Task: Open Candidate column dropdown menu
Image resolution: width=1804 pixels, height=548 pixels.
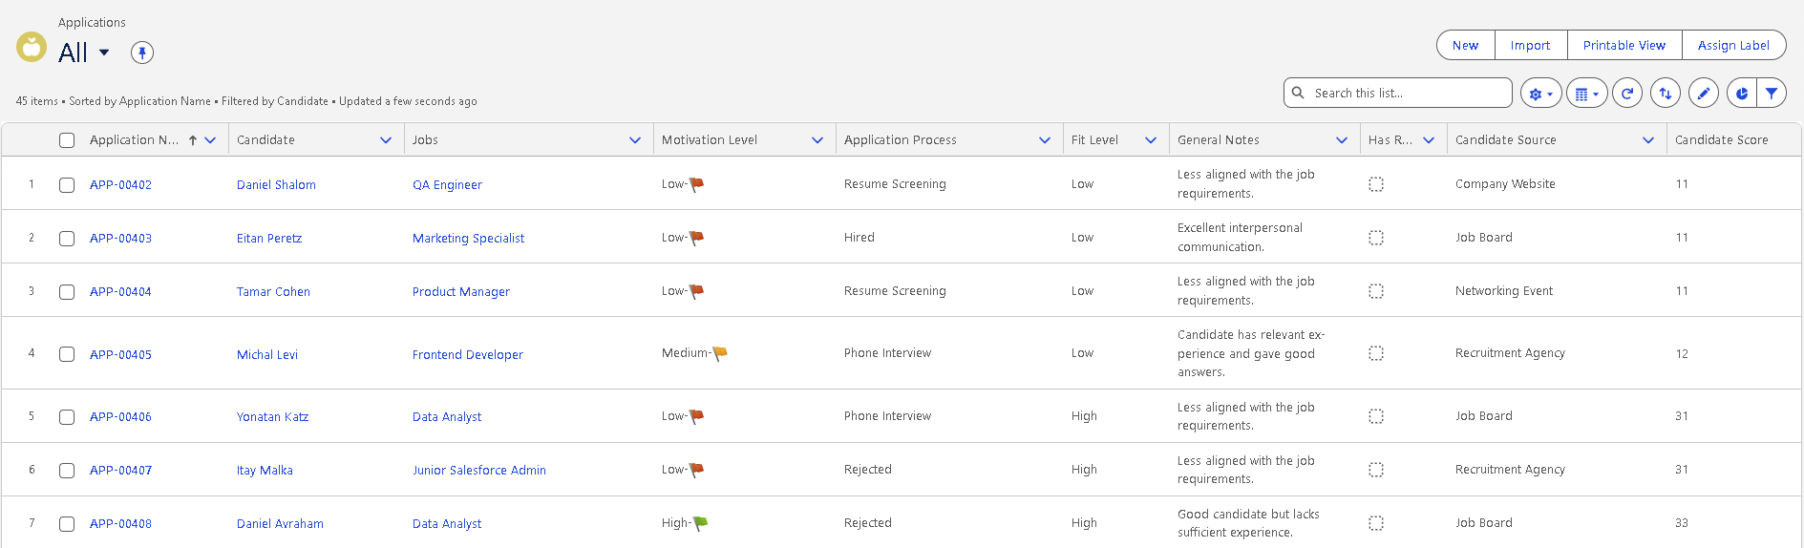Action: pyautogui.click(x=386, y=140)
